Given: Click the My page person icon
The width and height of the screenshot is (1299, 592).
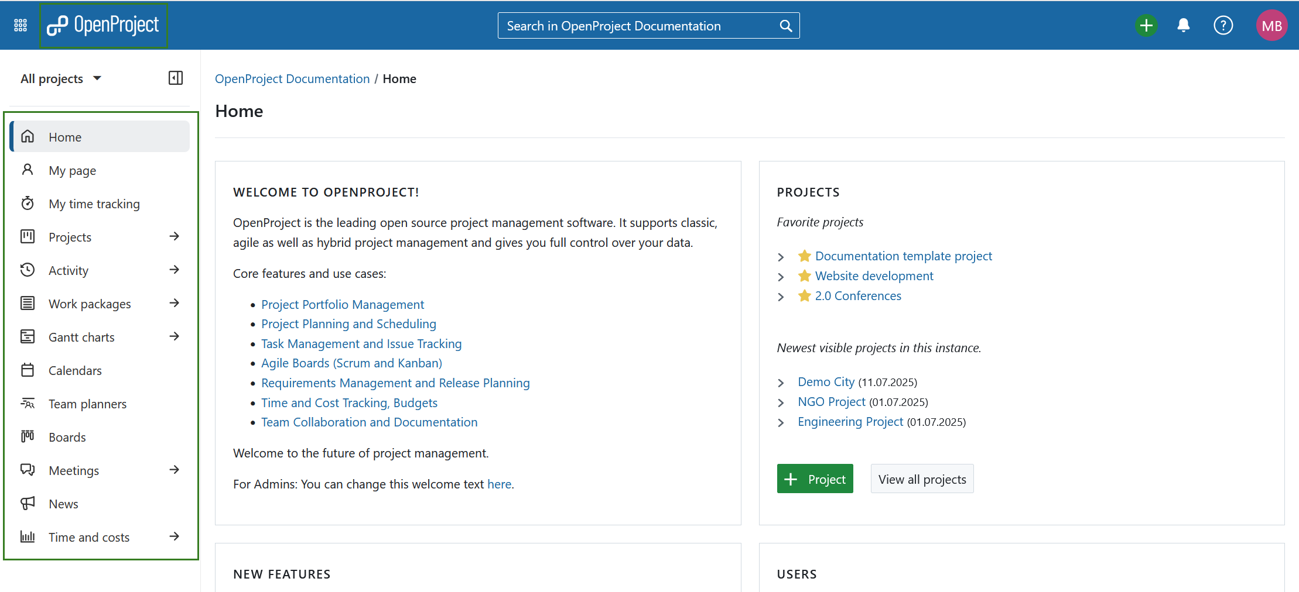Looking at the screenshot, I should 28,170.
